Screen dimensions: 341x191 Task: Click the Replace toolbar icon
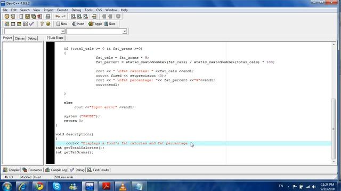pos(79,16)
